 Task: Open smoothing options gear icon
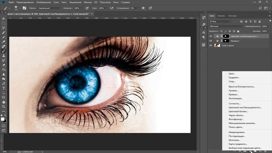[x=143, y=8]
